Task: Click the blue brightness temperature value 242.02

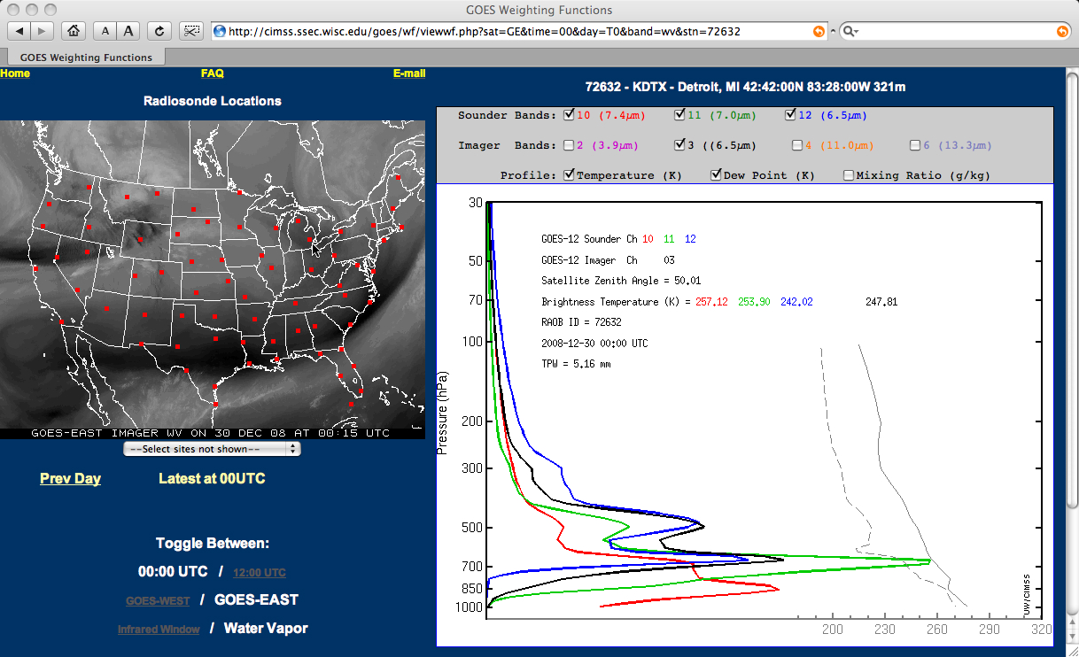Action: tap(796, 302)
